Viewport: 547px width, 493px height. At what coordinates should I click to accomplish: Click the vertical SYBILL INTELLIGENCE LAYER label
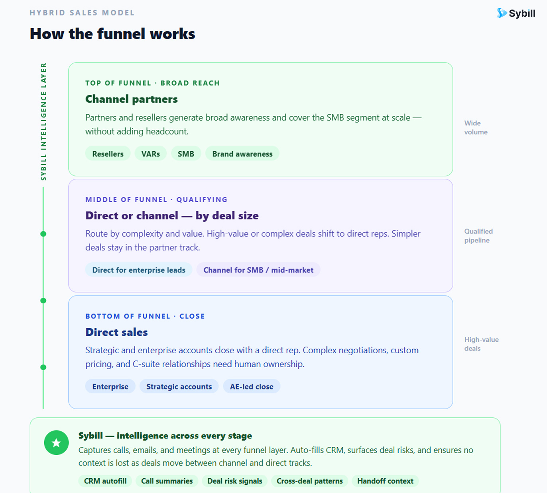(43, 121)
